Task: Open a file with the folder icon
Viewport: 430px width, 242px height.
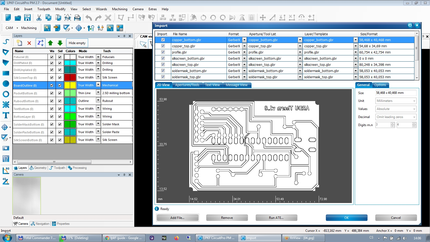Action: pos(18,18)
